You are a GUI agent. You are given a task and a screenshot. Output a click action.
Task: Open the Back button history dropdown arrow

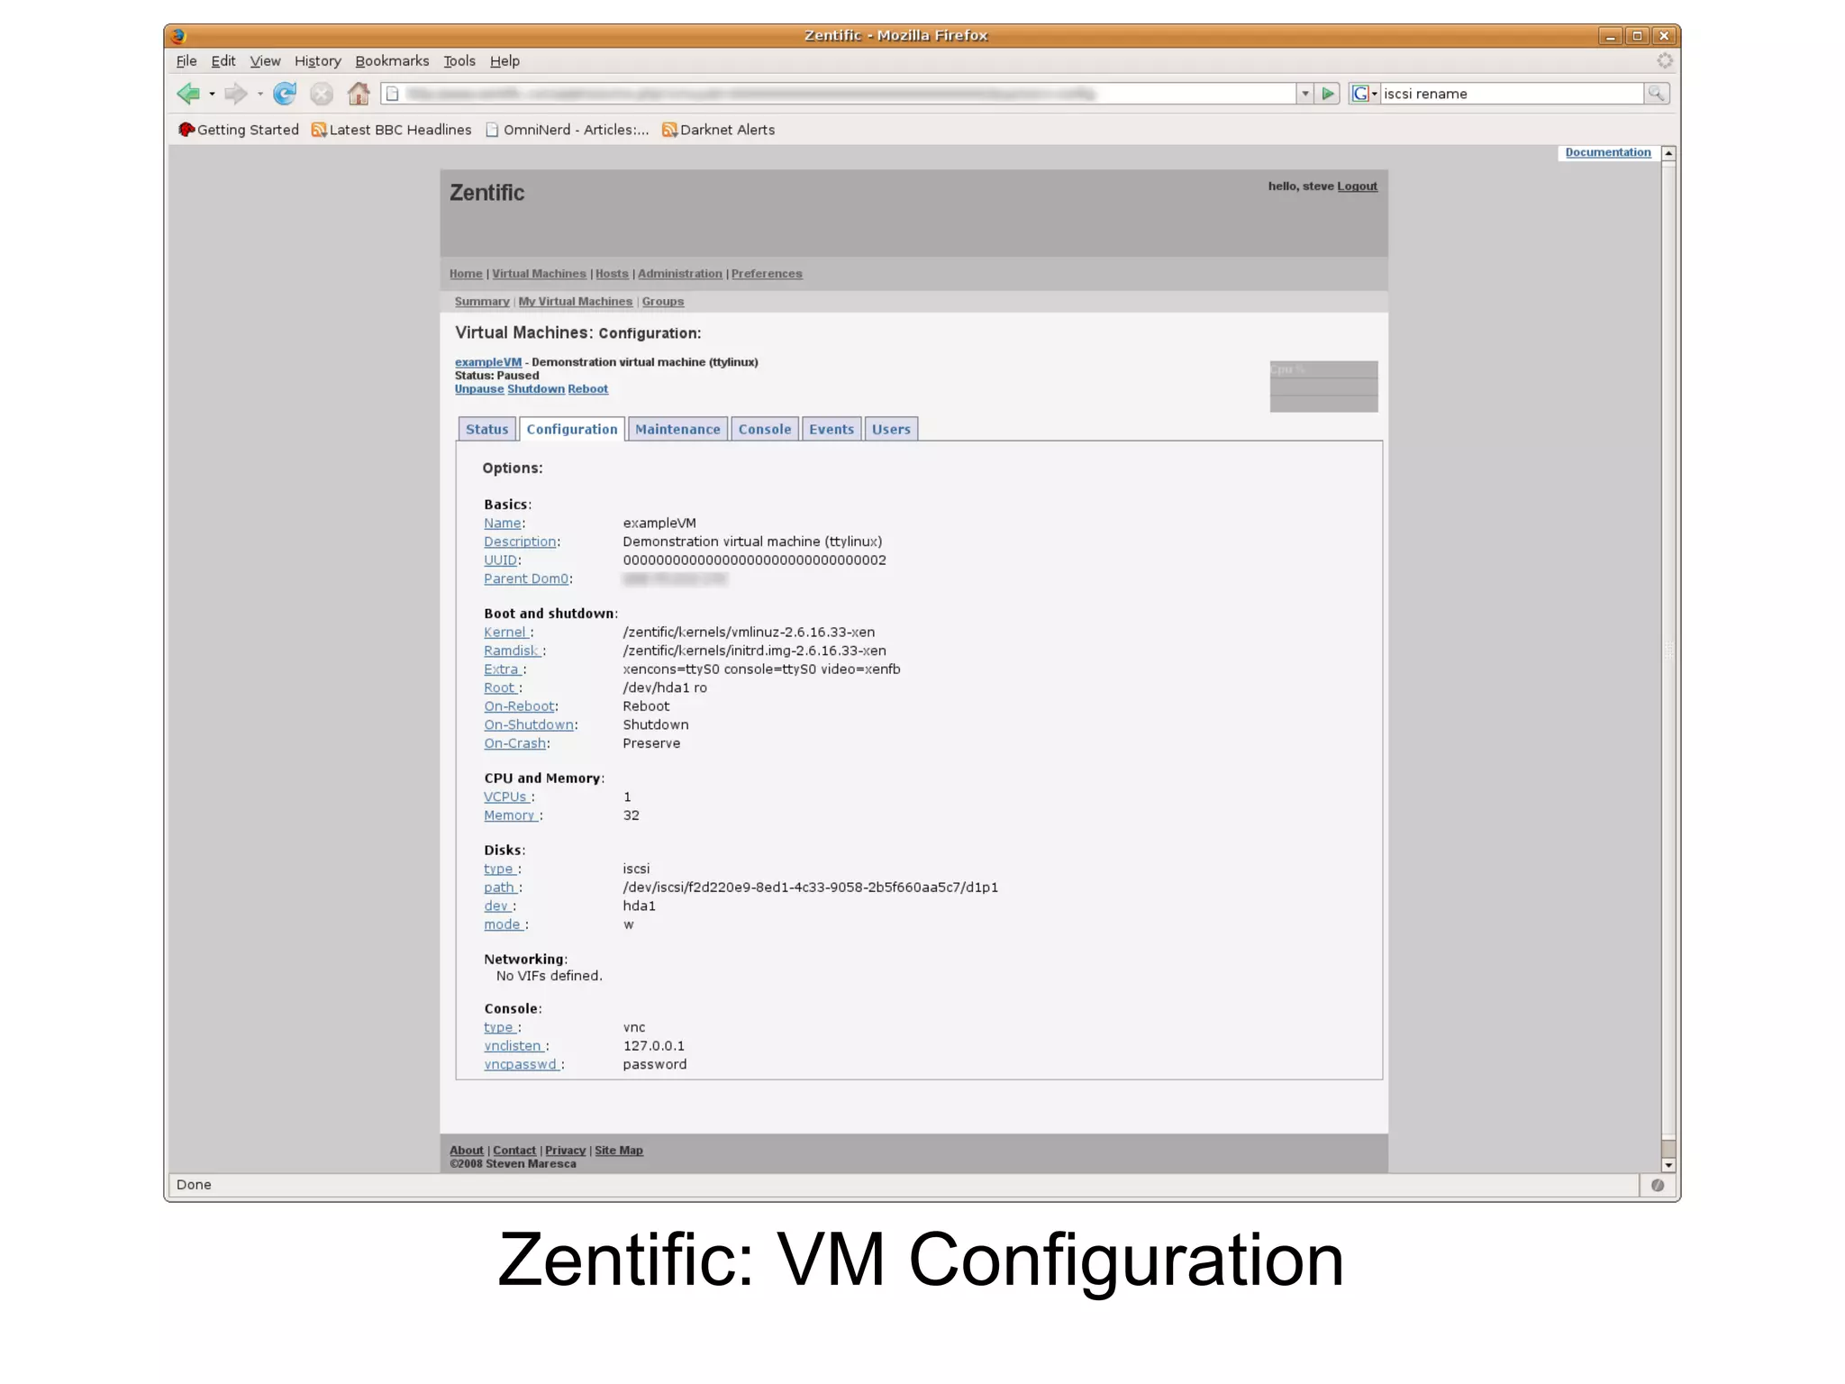[212, 94]
